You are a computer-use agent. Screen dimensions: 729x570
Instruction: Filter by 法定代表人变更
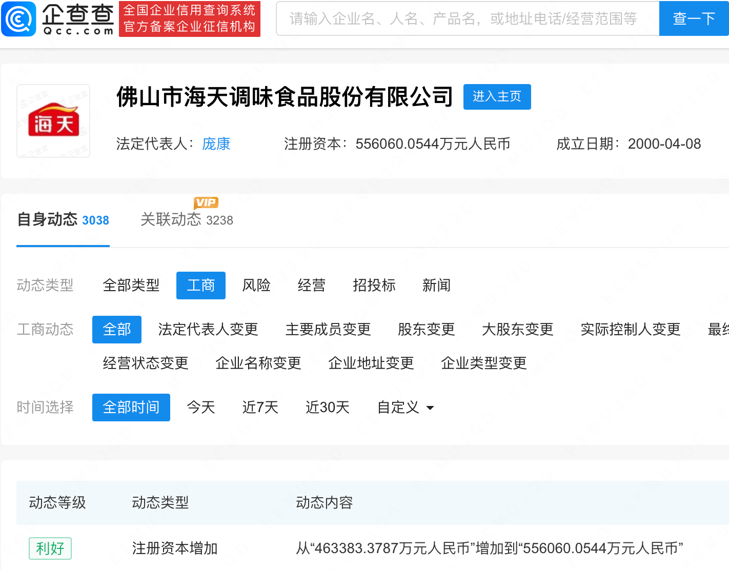click(208, 330)
